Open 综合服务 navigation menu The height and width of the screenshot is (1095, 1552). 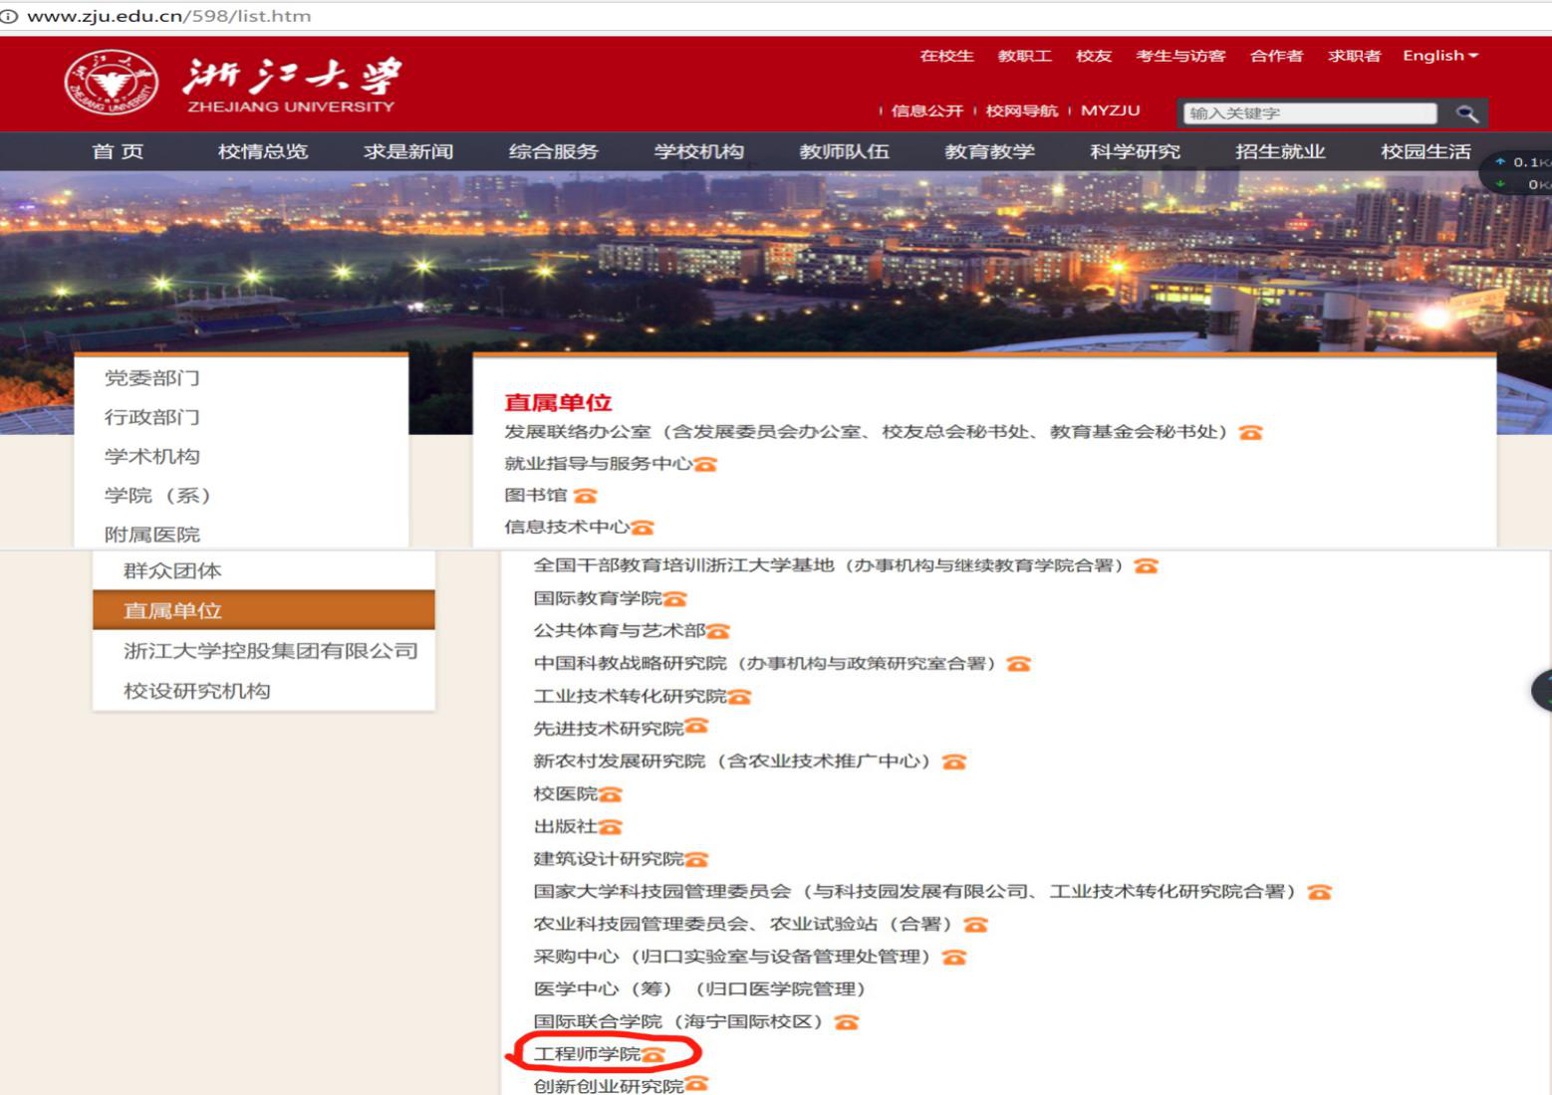point(554,151)
